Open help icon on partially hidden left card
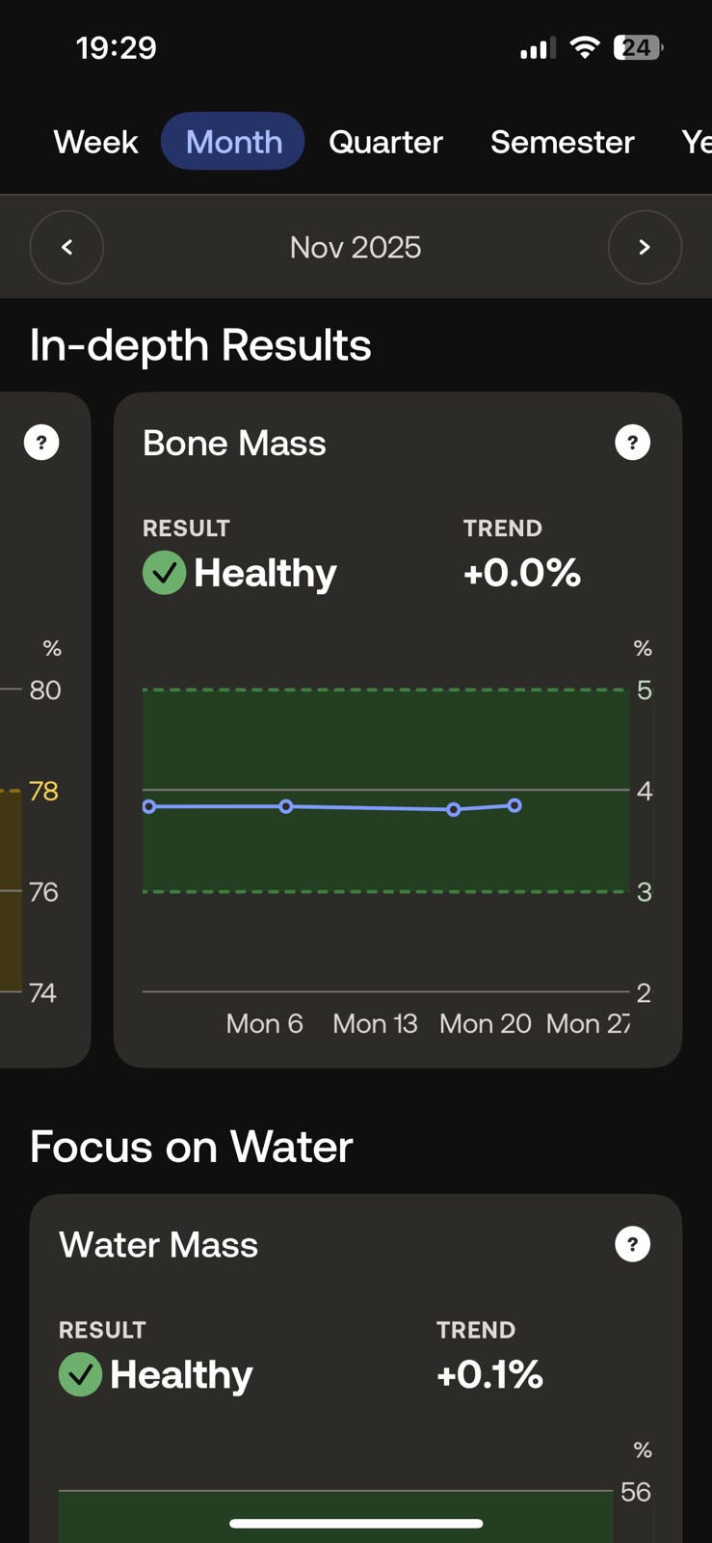The height and width of the screenshot is (1543, 712). 41,443
